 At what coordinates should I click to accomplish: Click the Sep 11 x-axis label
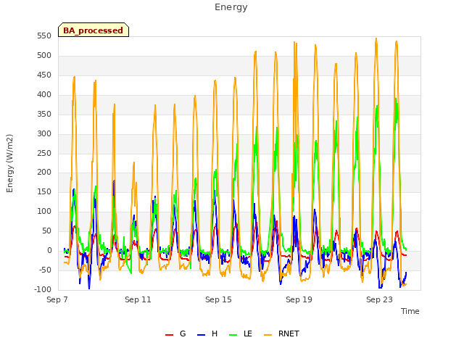coord(138,299)
